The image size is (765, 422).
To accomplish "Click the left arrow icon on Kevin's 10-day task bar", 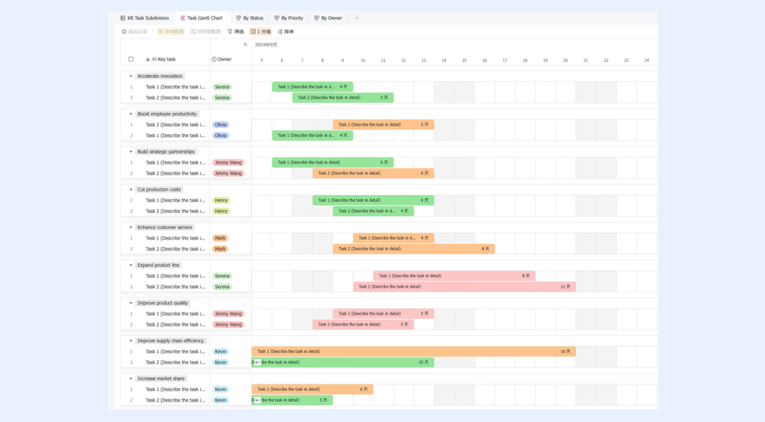I will [x=258, y=362].
